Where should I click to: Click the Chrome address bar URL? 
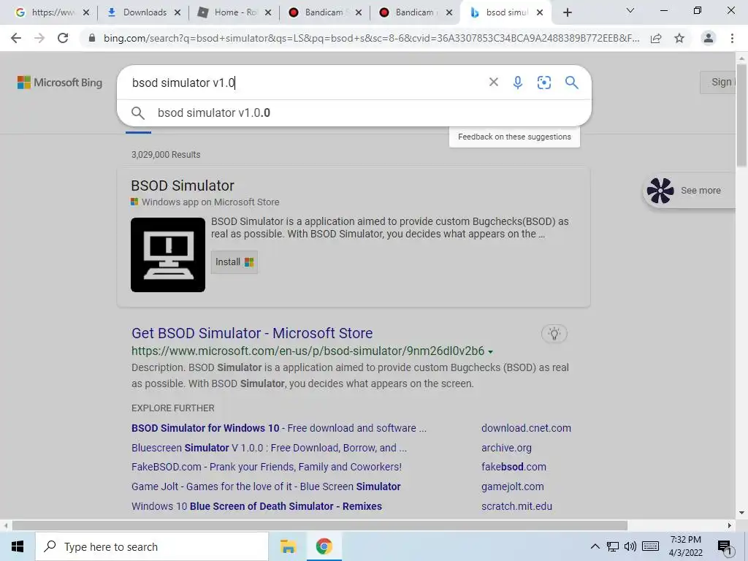(371, 38)
